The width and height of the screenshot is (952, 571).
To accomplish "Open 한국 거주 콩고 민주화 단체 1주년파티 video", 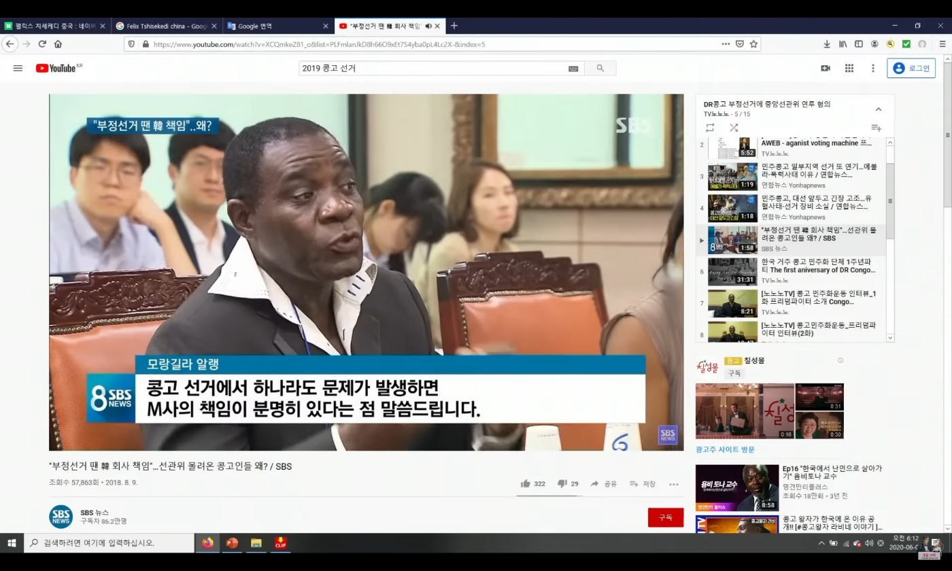I will 791,272.
